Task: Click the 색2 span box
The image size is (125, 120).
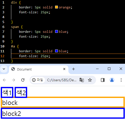Action: (21, 93)
